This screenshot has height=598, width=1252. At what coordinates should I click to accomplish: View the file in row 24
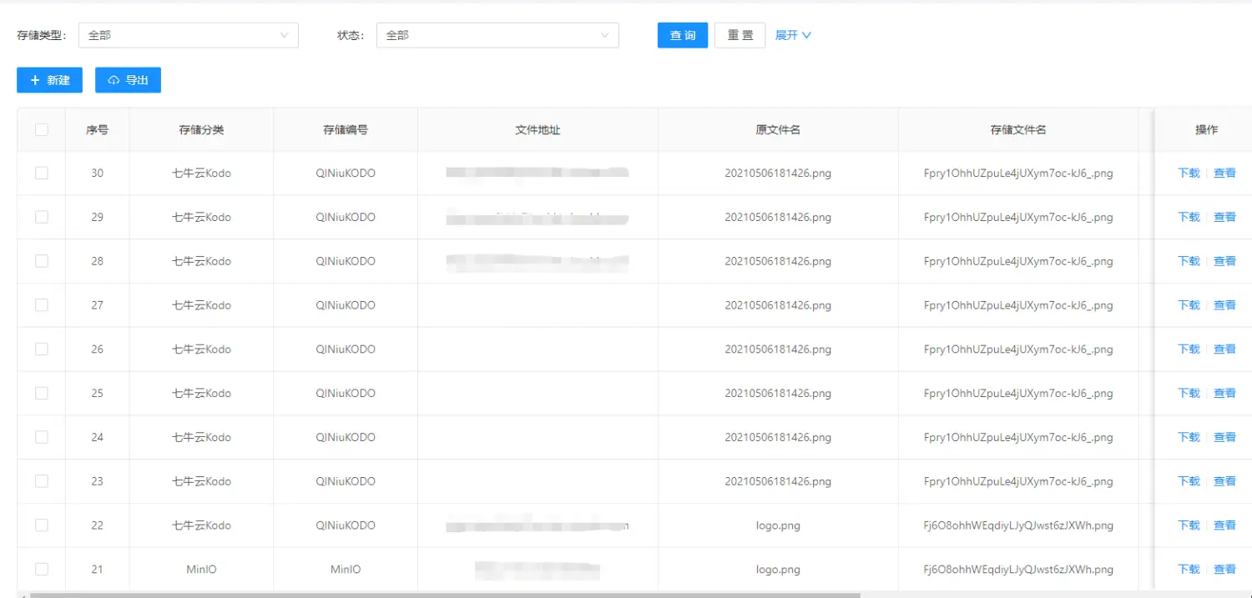(1224, 437)
